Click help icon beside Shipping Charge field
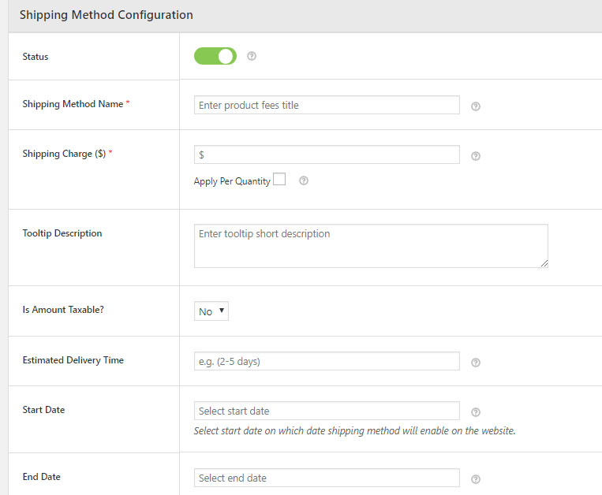The image size is (602, 495). (475, 156)
